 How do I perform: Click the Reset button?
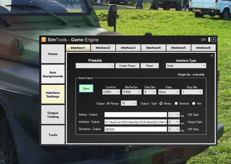(x=150, y=66)
